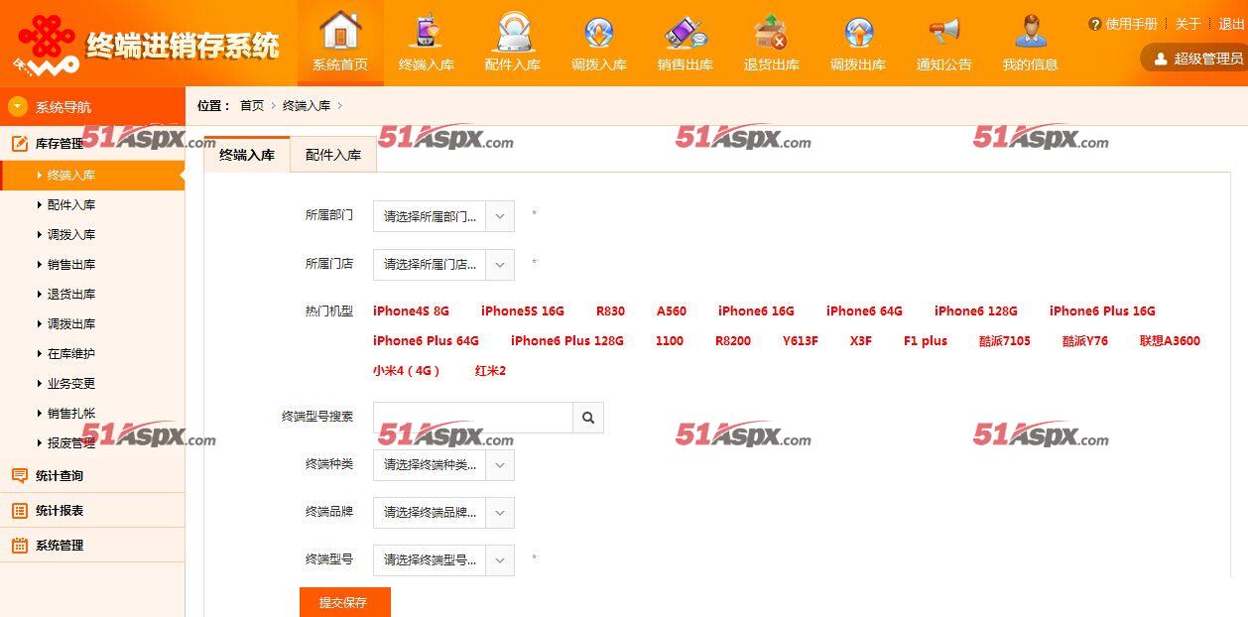Pick hot model iPhone6 Plus 16G
This screenshot has height=617, width=1248.
tap(1102, 310)
